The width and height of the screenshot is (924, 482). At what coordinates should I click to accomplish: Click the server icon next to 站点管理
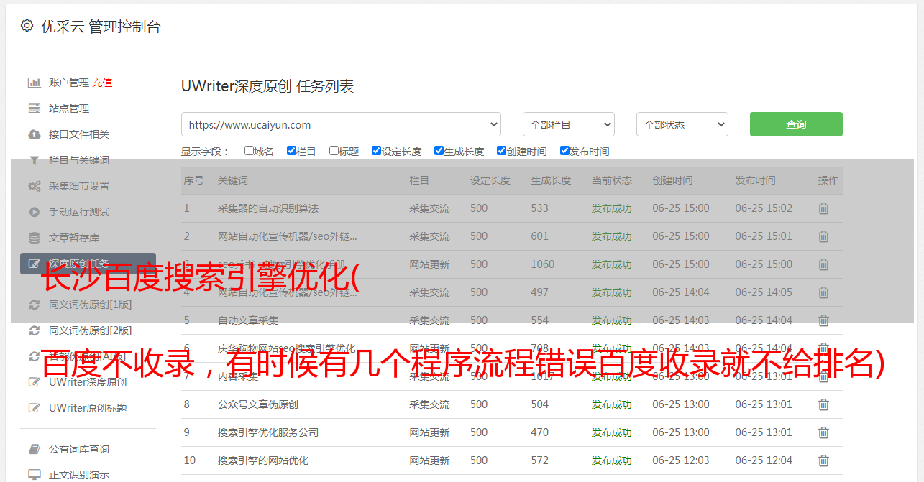[34, 108]
